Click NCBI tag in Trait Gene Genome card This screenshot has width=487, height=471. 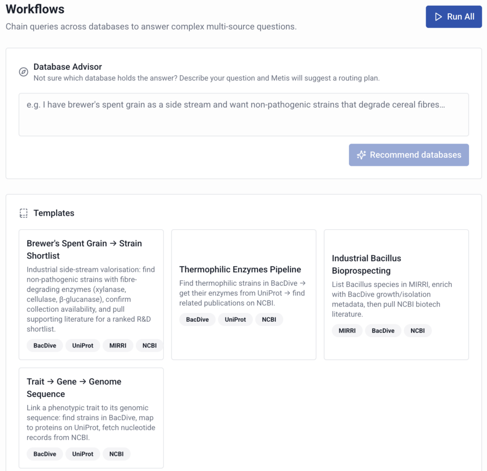[117, 454]
